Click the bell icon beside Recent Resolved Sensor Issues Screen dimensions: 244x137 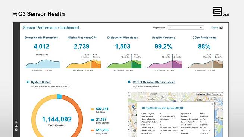point(129,82)
